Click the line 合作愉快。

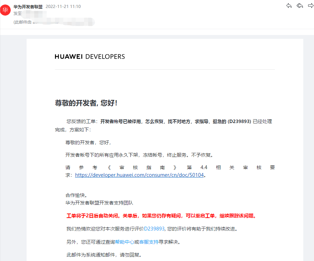pyautogui.click(x=76, y=195)
